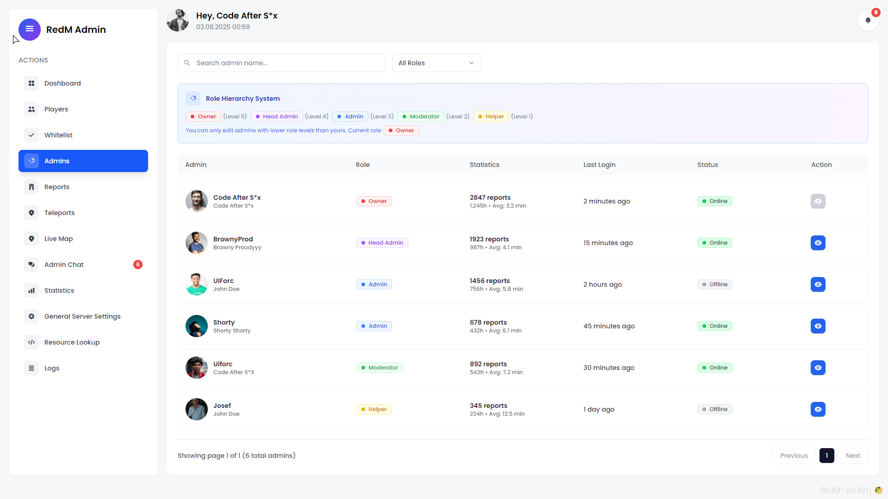Image resolution: width=888 pixels, height=499 pixels.
Task: Click the chevron arrow in the roles dropdown
Action: tap(472, 63)
